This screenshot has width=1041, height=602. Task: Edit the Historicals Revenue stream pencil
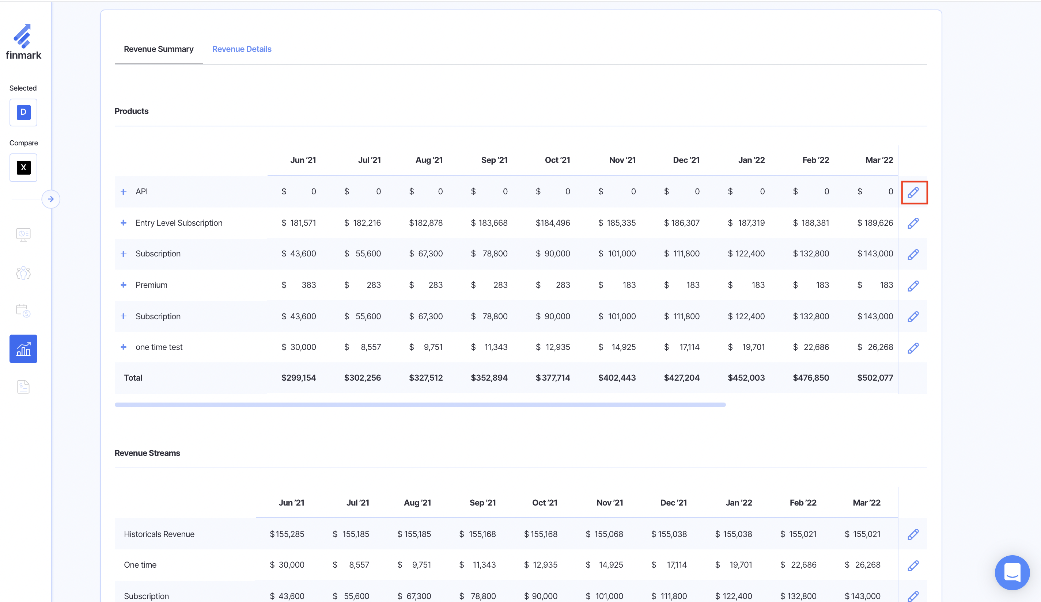pos(913,534)
